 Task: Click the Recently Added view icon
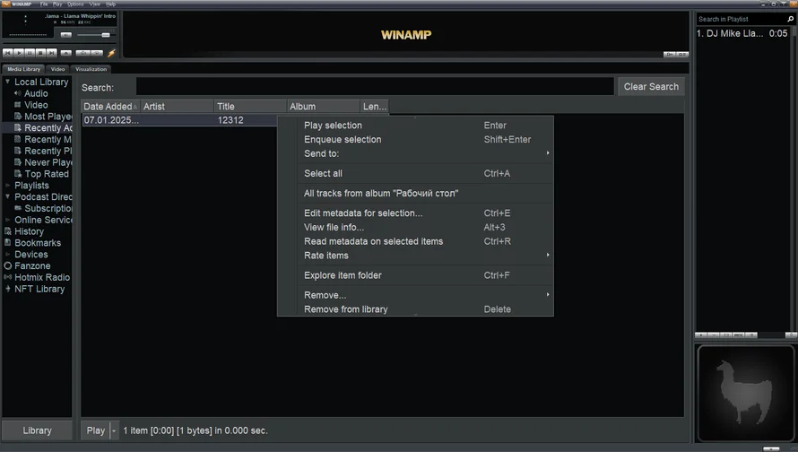(x=18, y=127)
